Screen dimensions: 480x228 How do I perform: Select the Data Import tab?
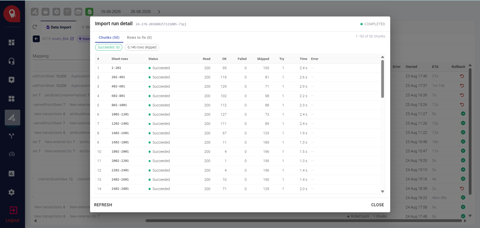(59, 27)
